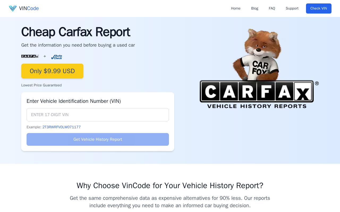Click the VINCode brand name text
Viewport: 340px width, 212px height.
(x=29, y=8)
